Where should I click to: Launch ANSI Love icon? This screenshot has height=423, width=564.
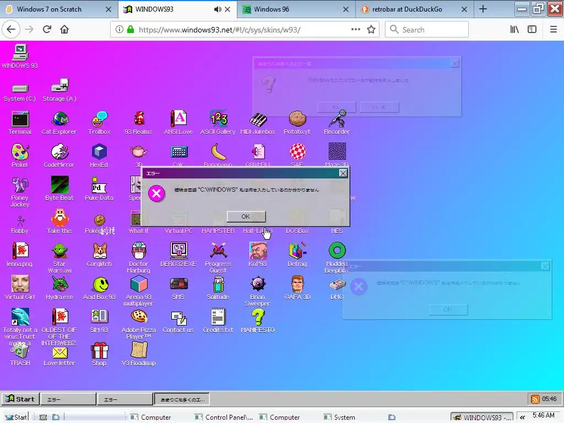pos(178,123)
